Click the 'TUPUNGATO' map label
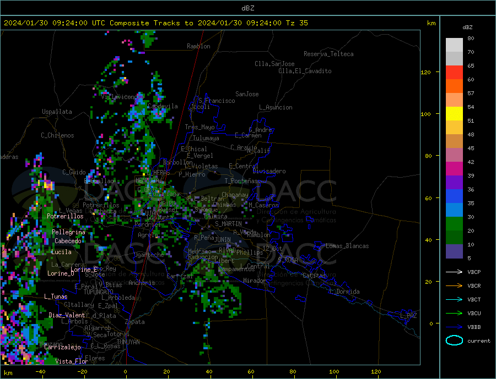 pos(99,292)
